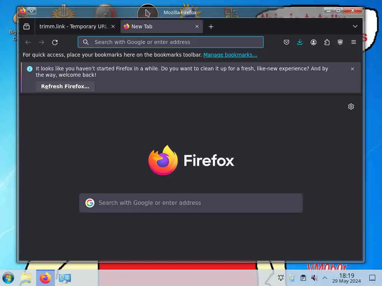The height and width of the screenshot is (286, 382).
Task: Go back one page
Action: coord(28,42)
